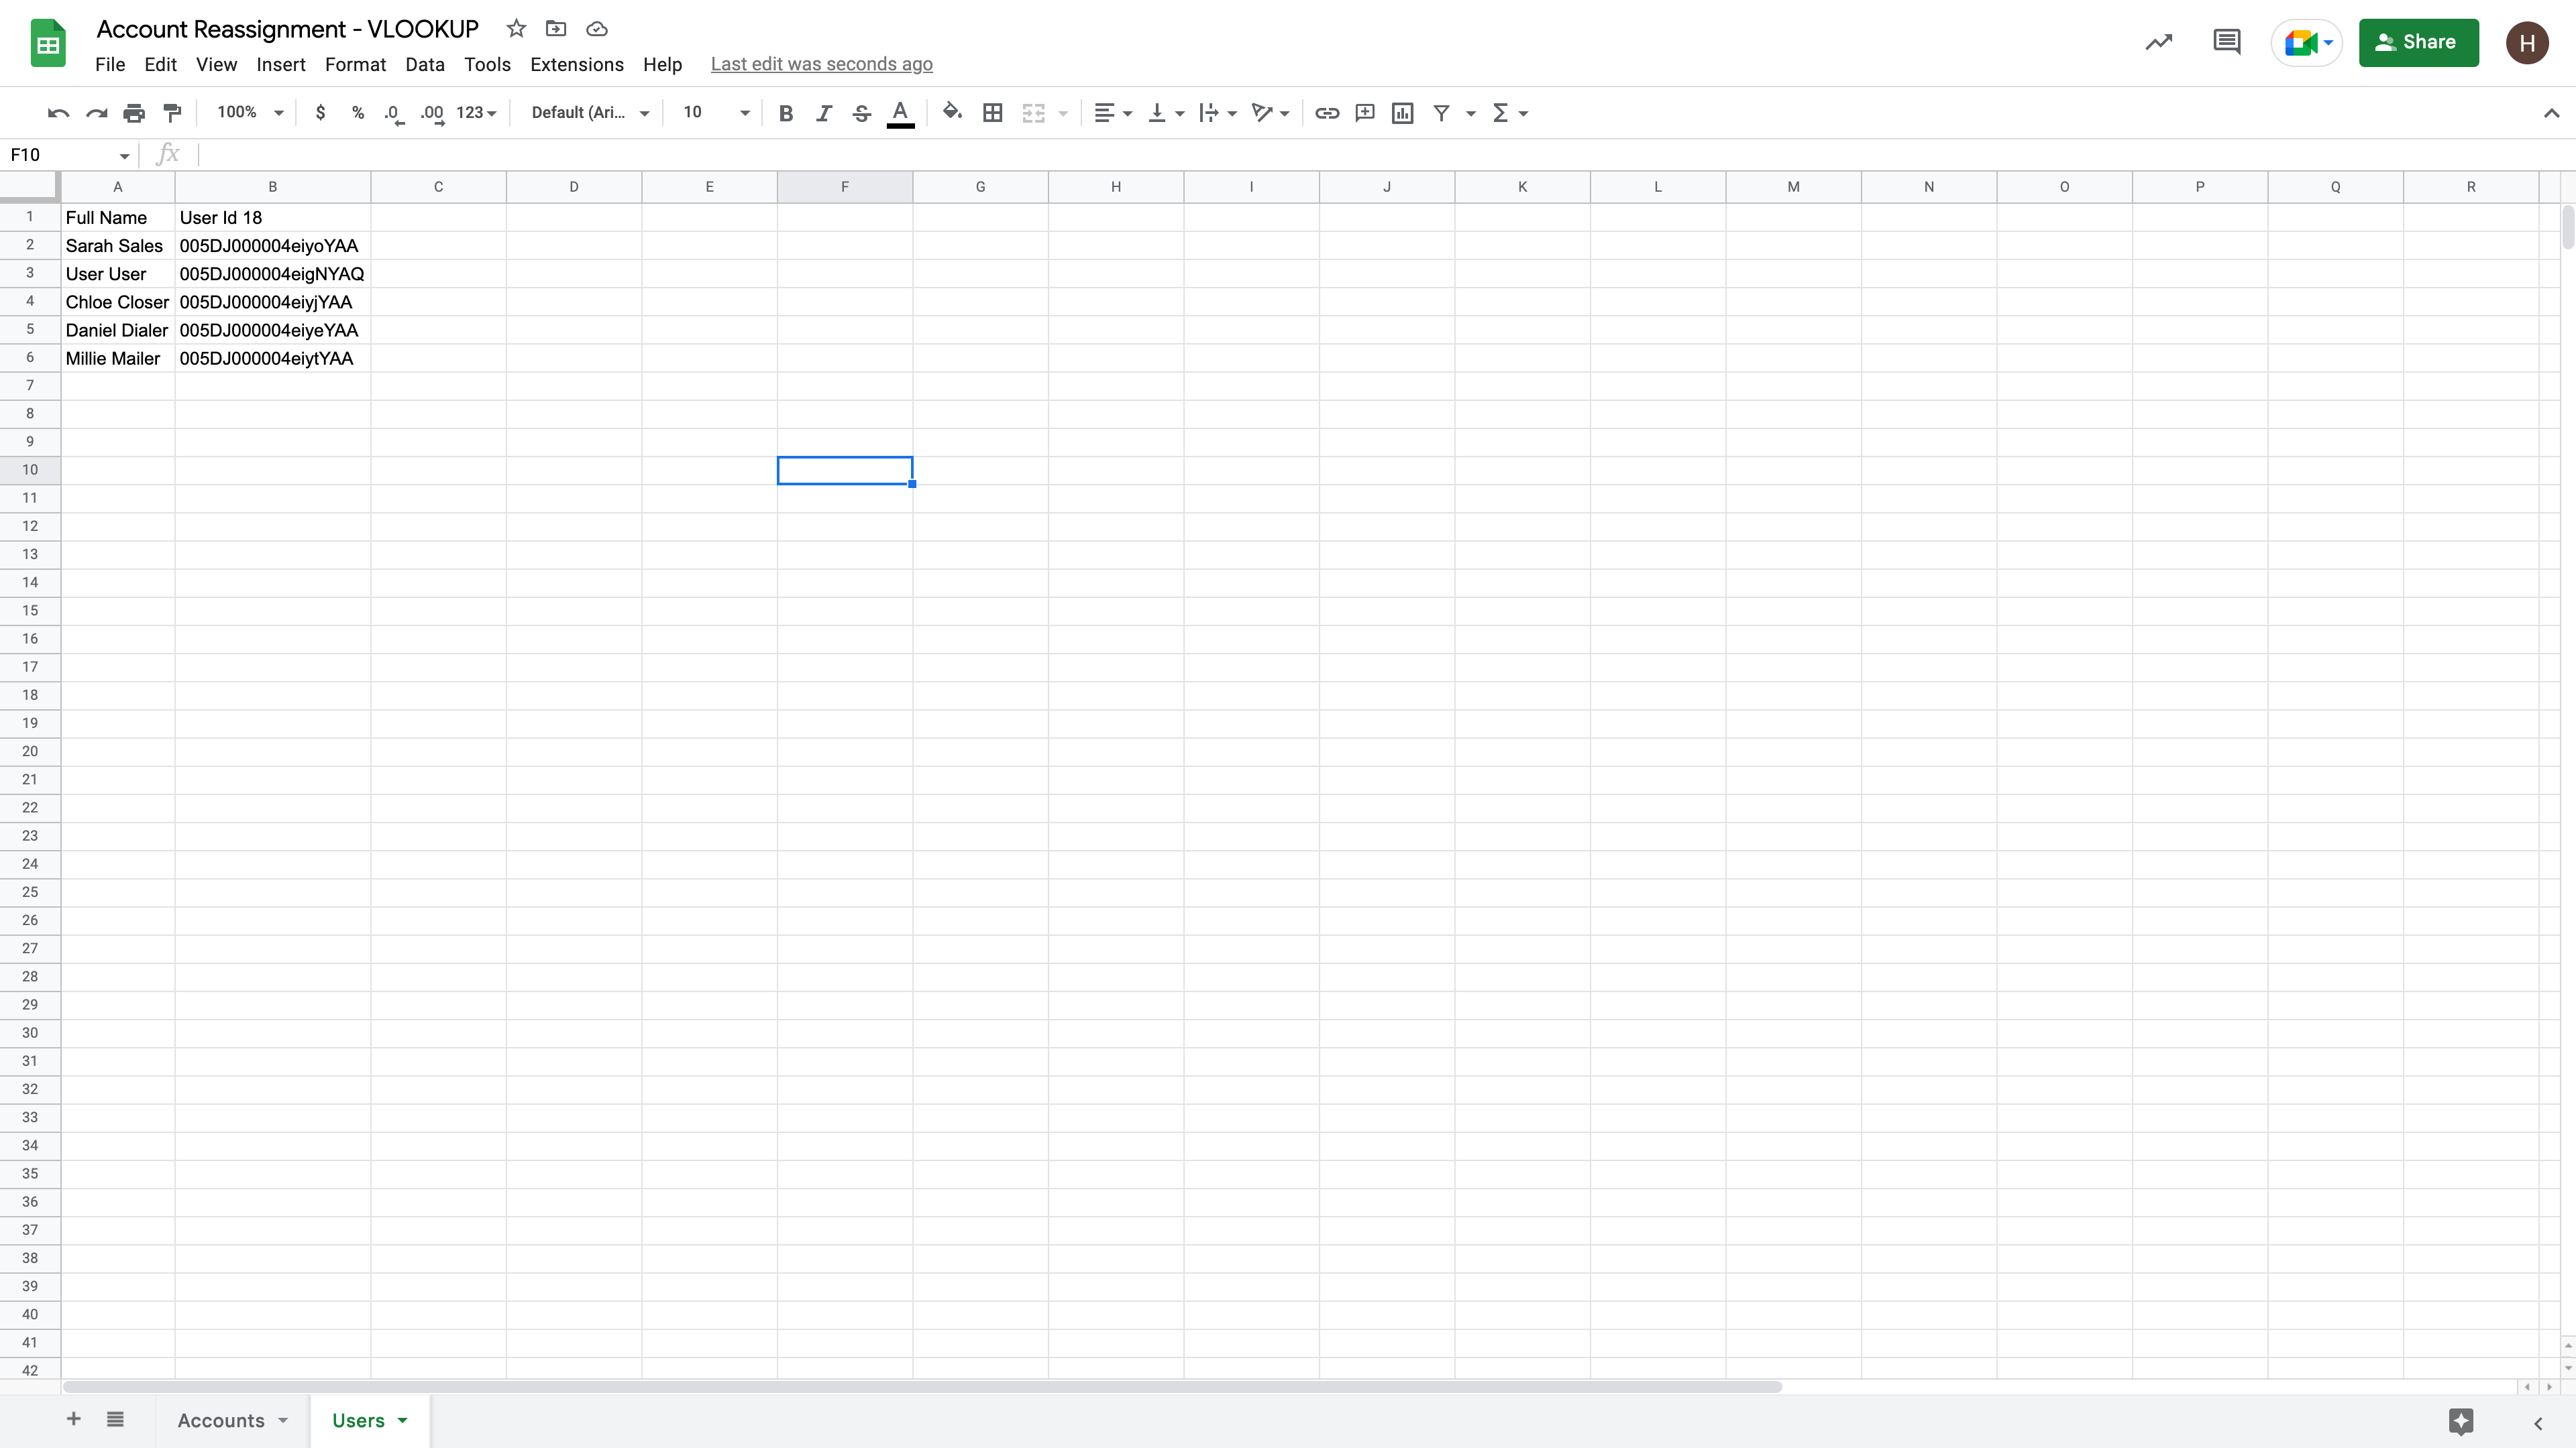The height and width of the screenshot is (1448, 2576).
Task: Click the undo icon
Action: click(x=57, y=113)
